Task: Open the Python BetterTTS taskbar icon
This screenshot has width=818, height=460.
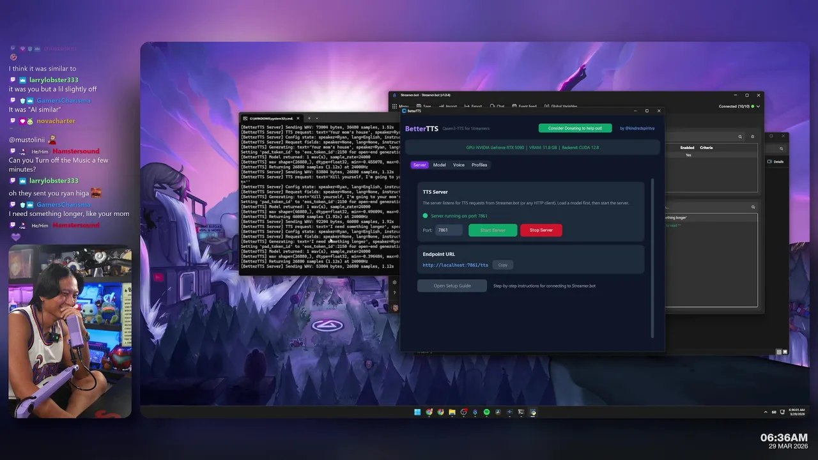Action: click(532, 412)
